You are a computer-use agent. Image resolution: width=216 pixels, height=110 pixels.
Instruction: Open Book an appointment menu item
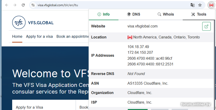(73, 37)
